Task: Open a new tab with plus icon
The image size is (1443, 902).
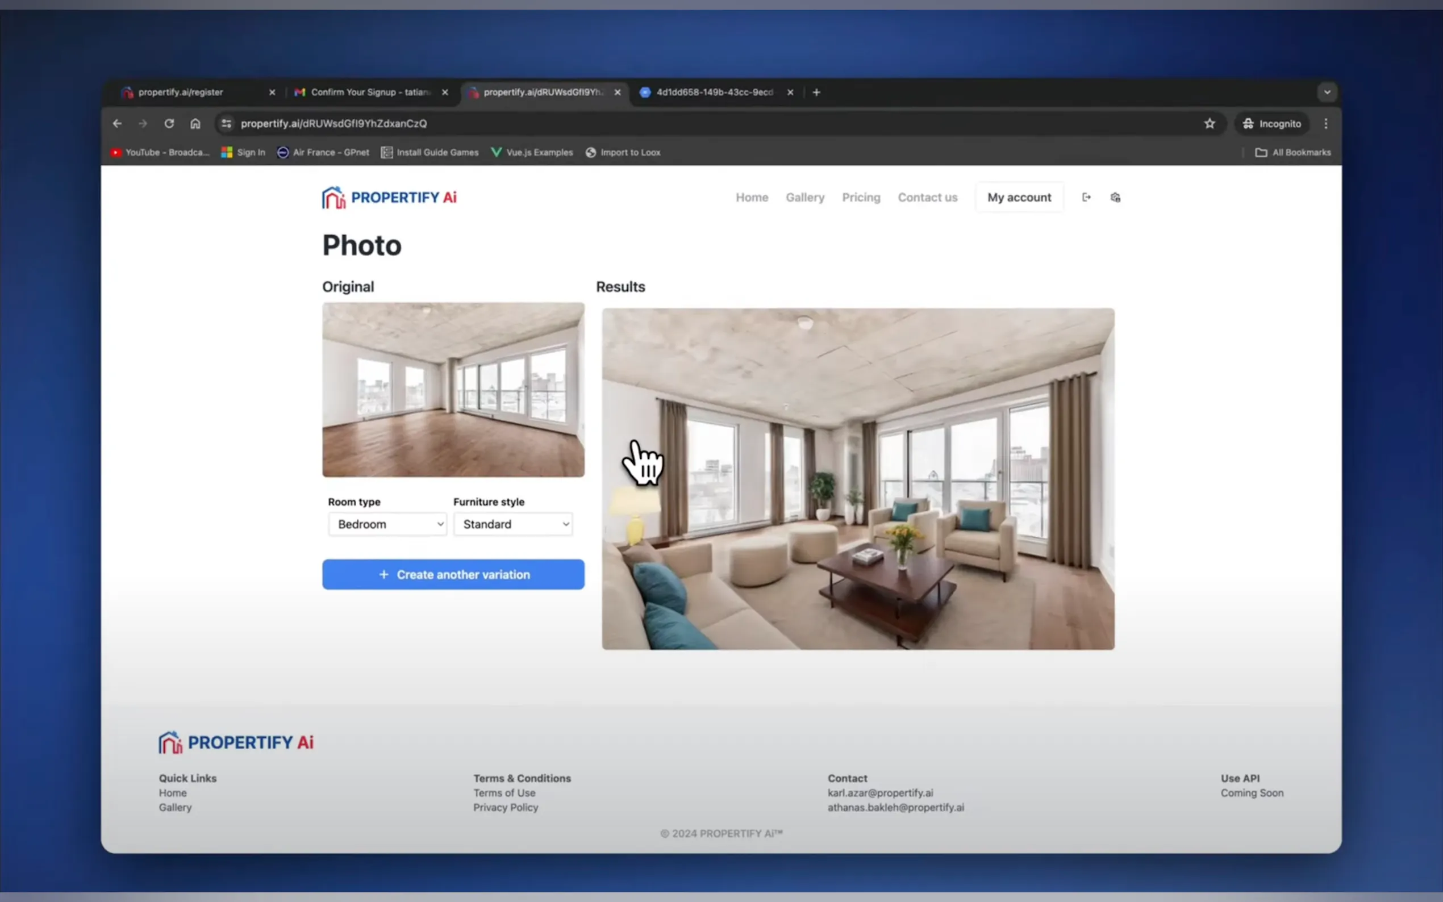Action: click(816, 93)
